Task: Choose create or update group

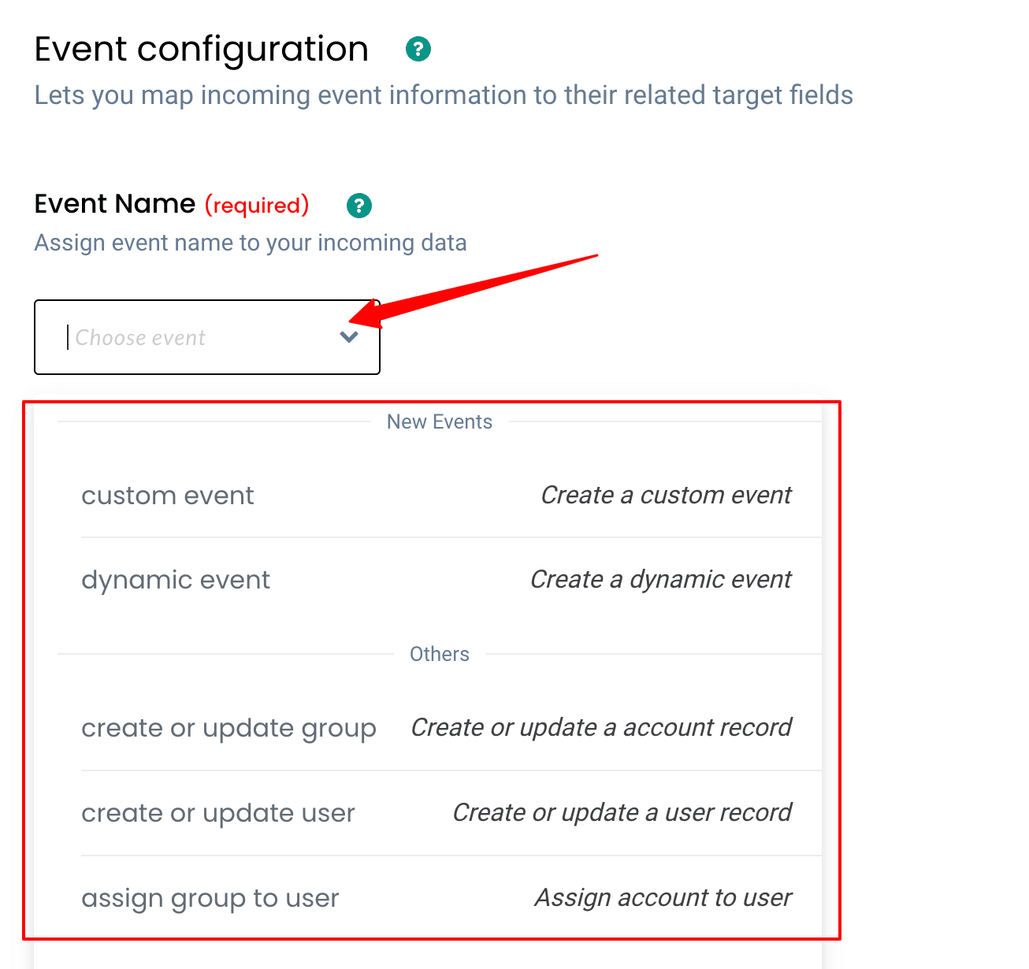Action: click(x=228, y=728)
